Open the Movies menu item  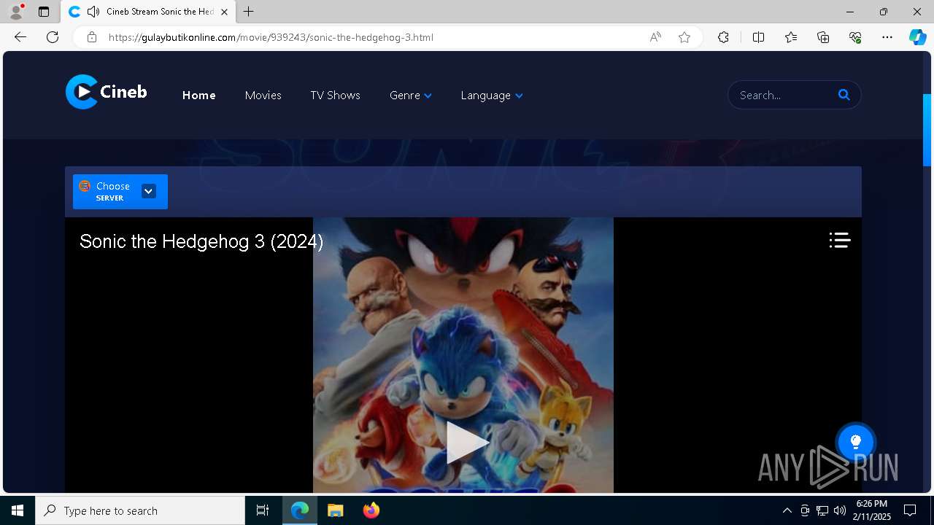(263, 96)
